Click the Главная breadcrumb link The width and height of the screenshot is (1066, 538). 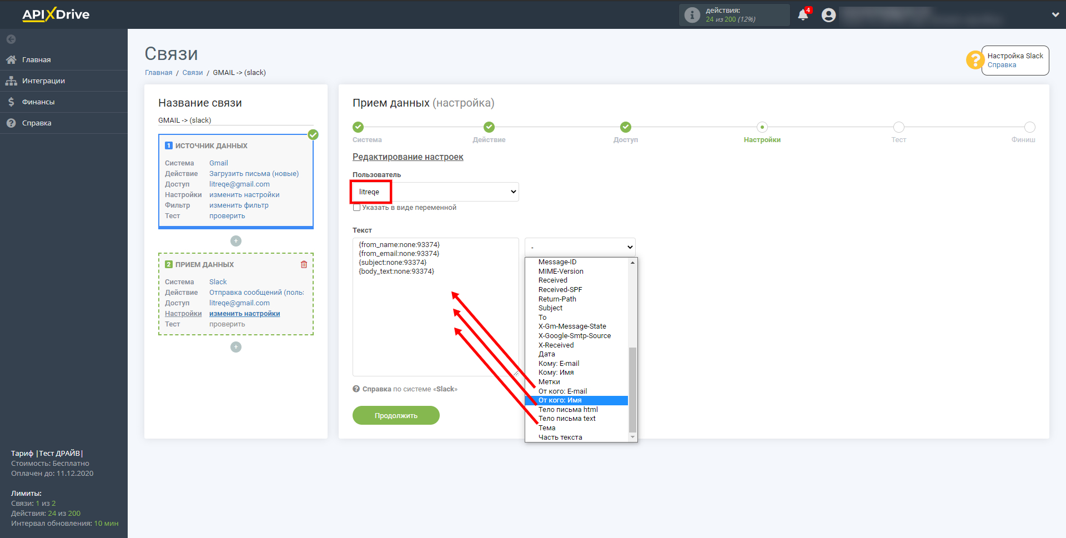point(159,73)
